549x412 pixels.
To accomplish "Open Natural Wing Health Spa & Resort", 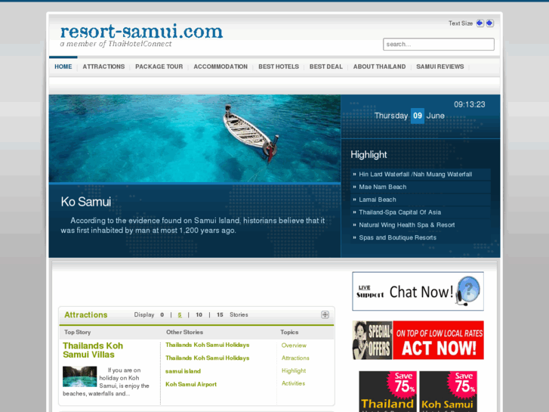I will point(407,225).
